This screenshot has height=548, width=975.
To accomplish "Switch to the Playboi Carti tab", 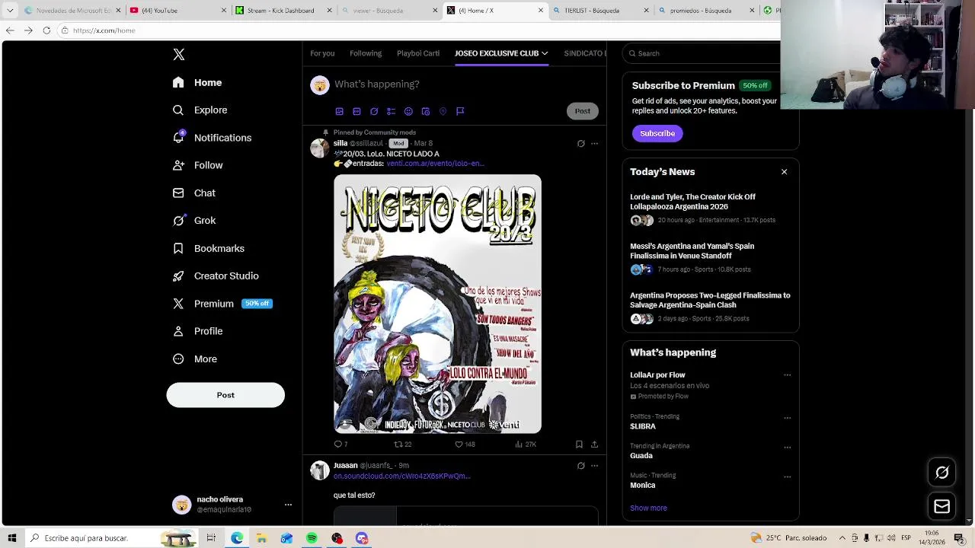I will [418, 53].
